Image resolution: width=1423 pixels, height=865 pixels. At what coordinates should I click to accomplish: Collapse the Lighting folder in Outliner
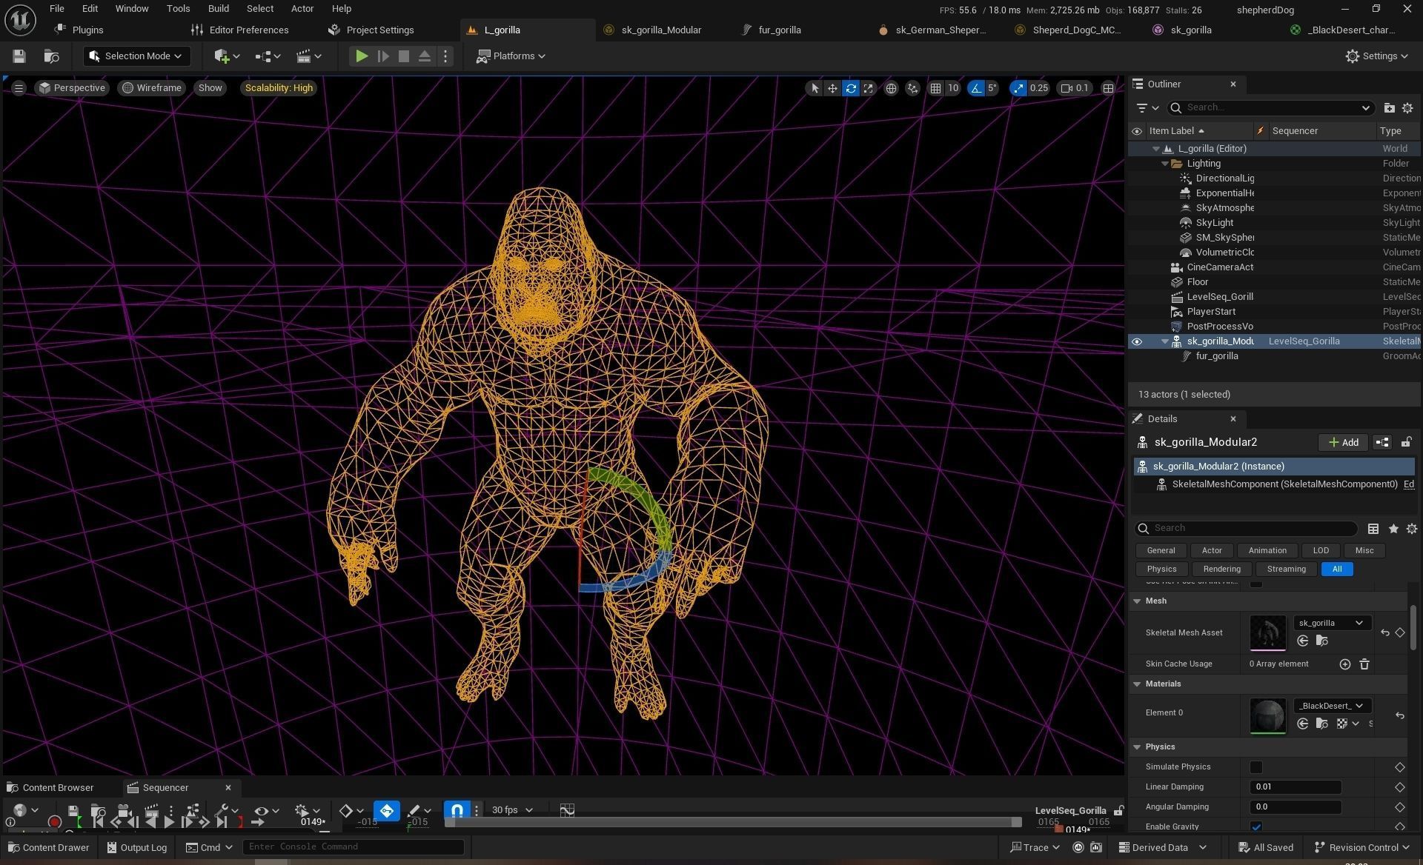tap(1164, 164)
